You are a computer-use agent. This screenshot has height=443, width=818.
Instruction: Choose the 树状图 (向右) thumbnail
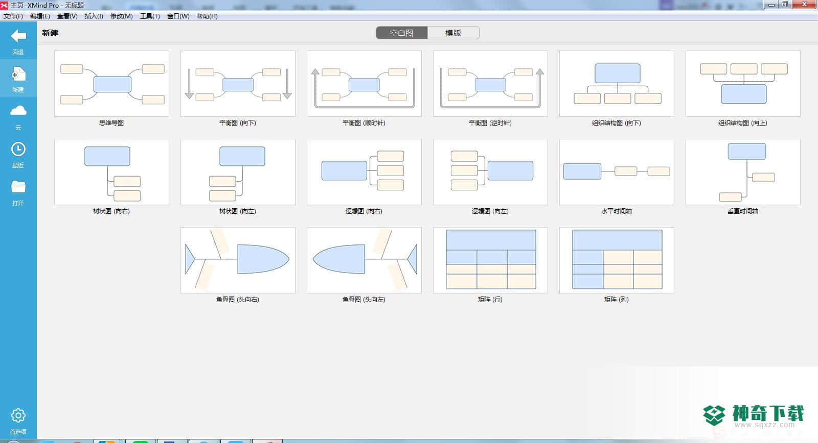click(x=111, y=172)
